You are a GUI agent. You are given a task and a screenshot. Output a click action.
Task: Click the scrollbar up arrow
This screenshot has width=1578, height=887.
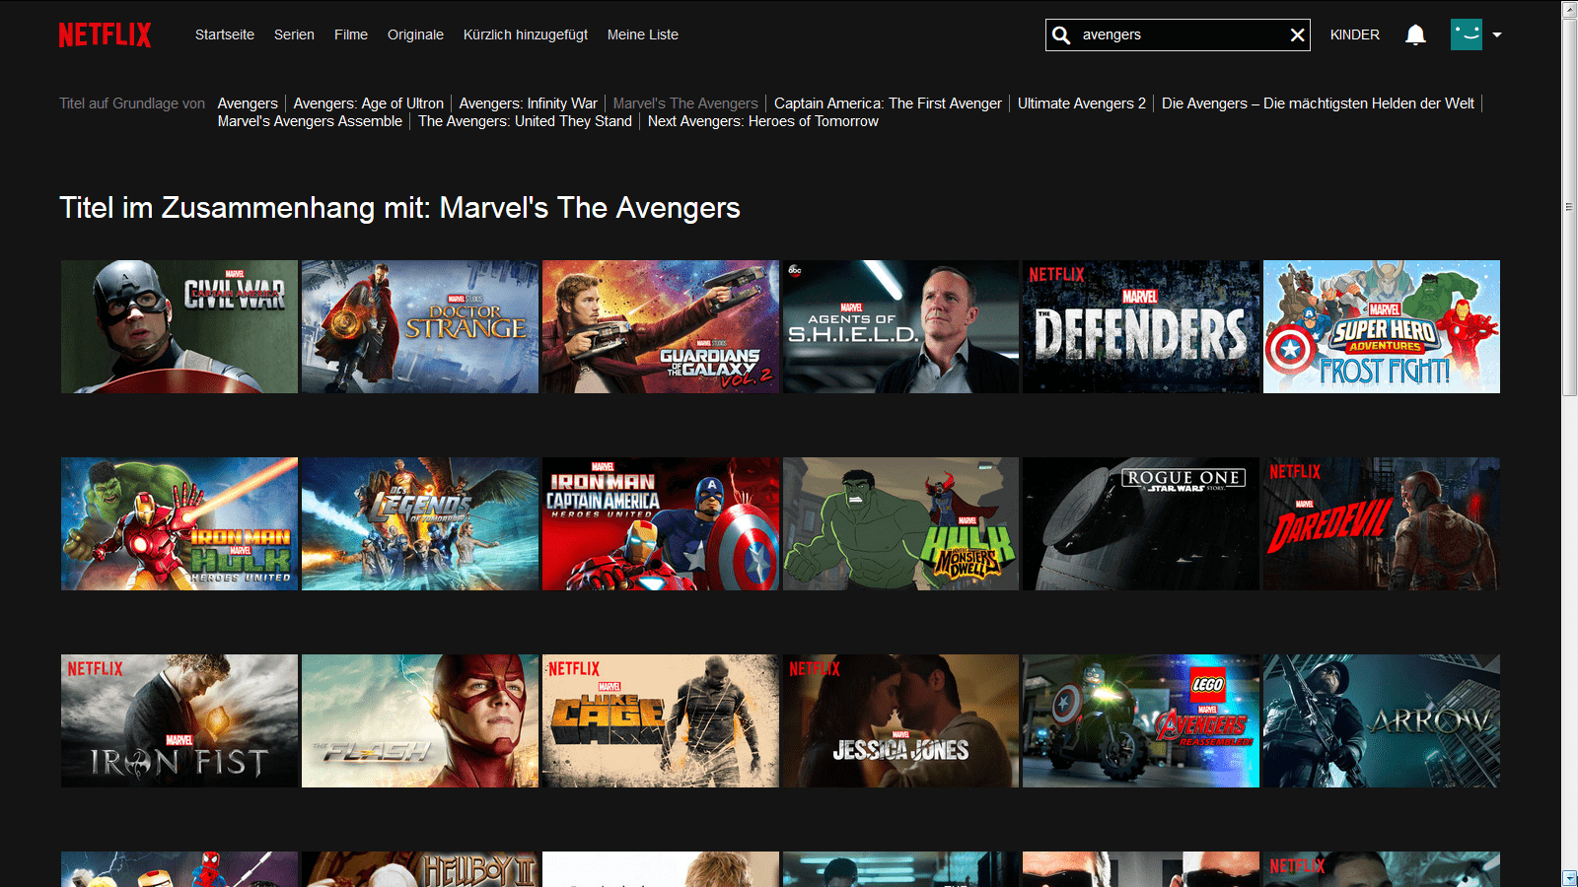click(1569, 9)
